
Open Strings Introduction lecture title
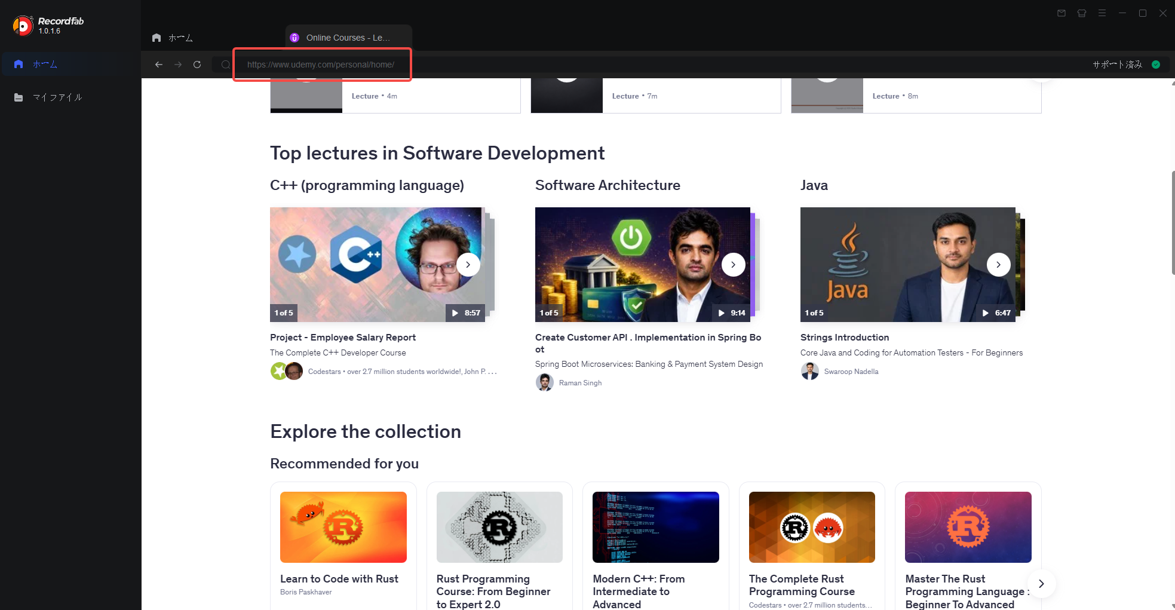coord(845,338)
